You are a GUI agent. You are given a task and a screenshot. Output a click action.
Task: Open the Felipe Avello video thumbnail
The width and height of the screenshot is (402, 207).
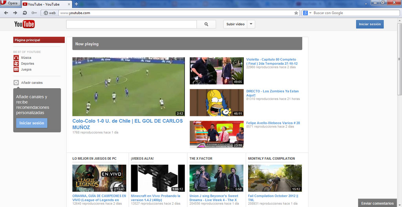(217, 134)
